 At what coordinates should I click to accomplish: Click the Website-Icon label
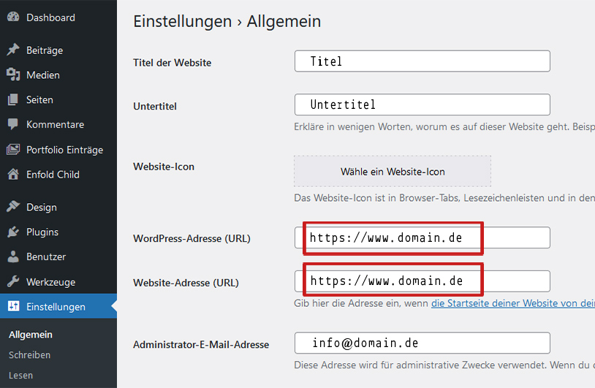(164, 167)
